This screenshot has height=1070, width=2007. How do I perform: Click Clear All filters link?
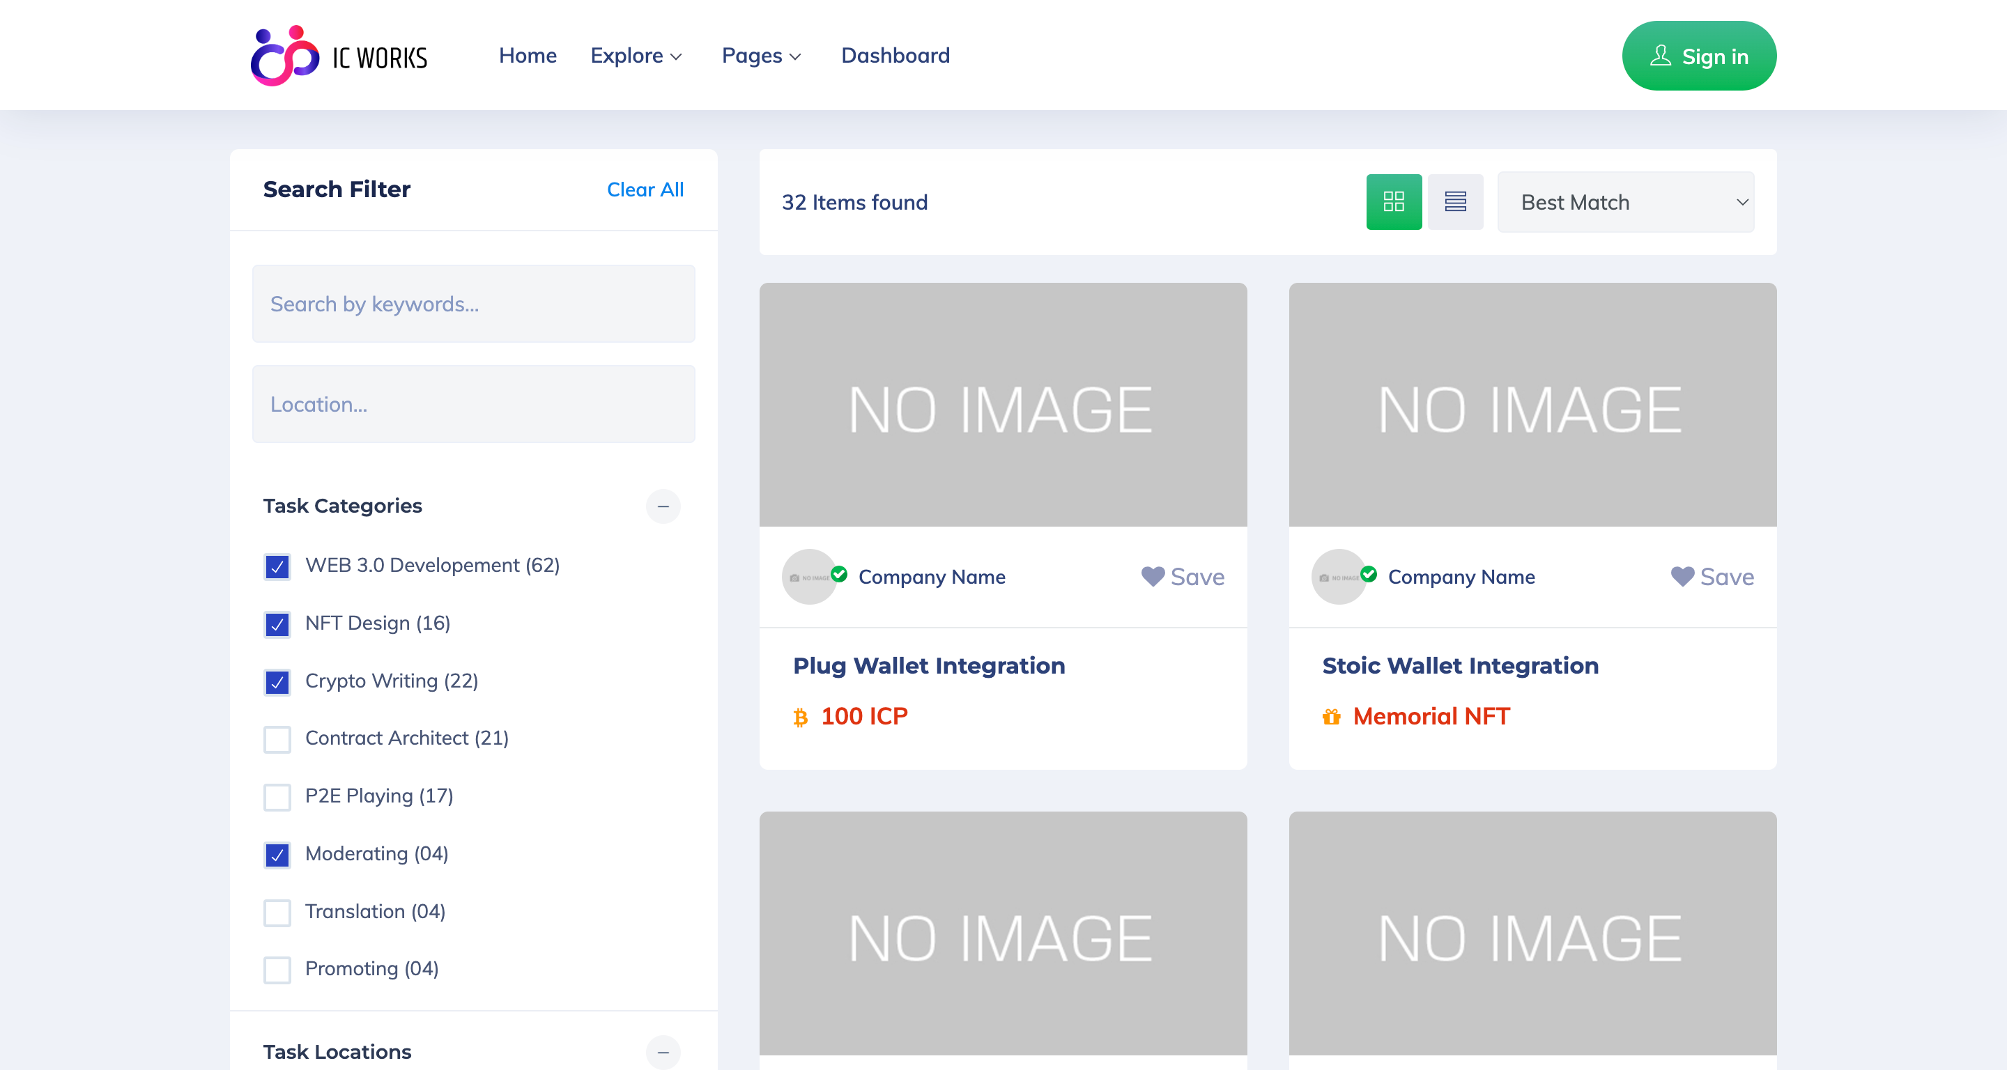645,189
